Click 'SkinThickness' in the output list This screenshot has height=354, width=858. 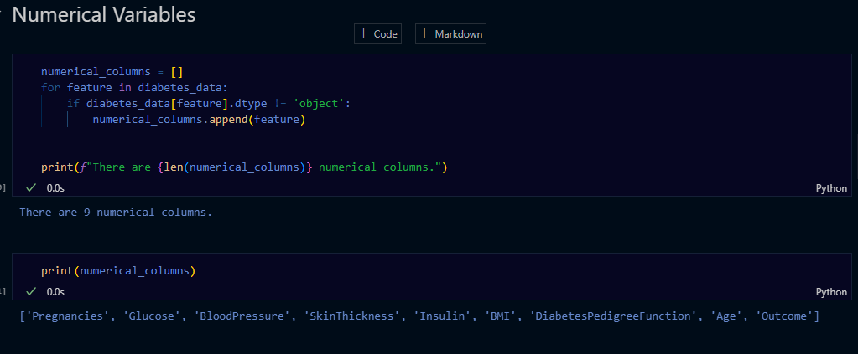click(x=355, y=316)
